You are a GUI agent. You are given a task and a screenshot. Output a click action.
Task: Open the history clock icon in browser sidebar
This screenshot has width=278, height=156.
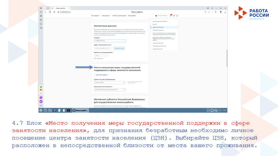coord(41,12)
